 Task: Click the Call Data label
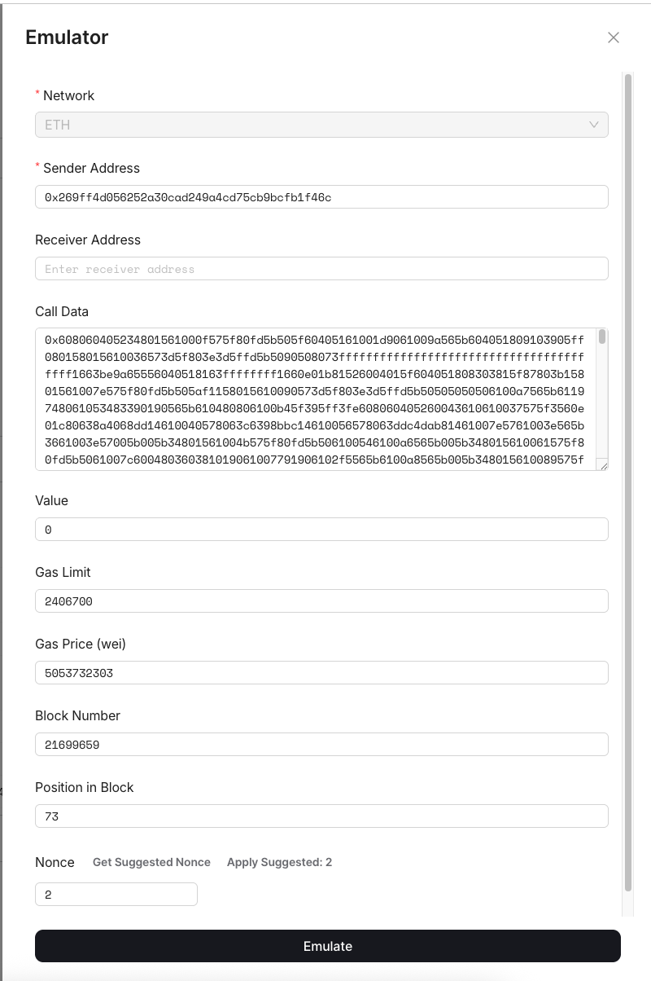62,311
